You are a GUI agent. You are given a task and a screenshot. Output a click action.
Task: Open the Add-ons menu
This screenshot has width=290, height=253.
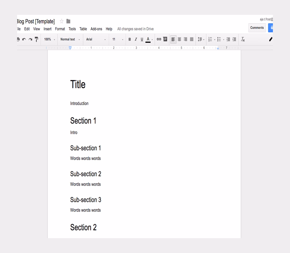point(96,29)
